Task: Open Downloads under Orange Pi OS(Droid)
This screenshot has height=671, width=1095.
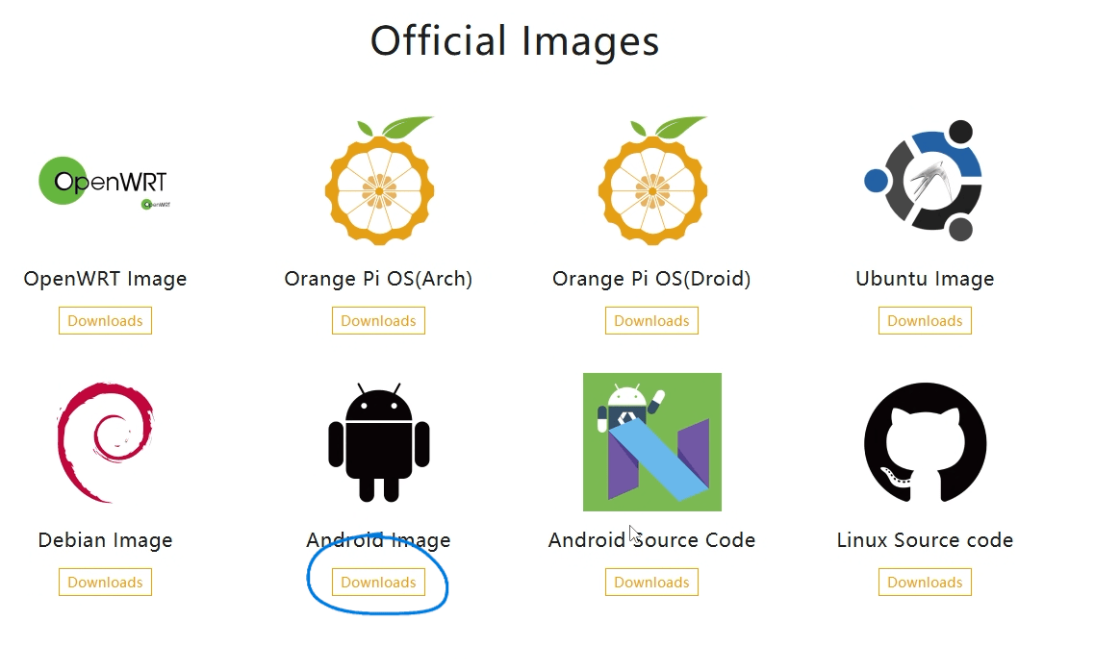Action: pyautogui.click(x=651, y=321)
